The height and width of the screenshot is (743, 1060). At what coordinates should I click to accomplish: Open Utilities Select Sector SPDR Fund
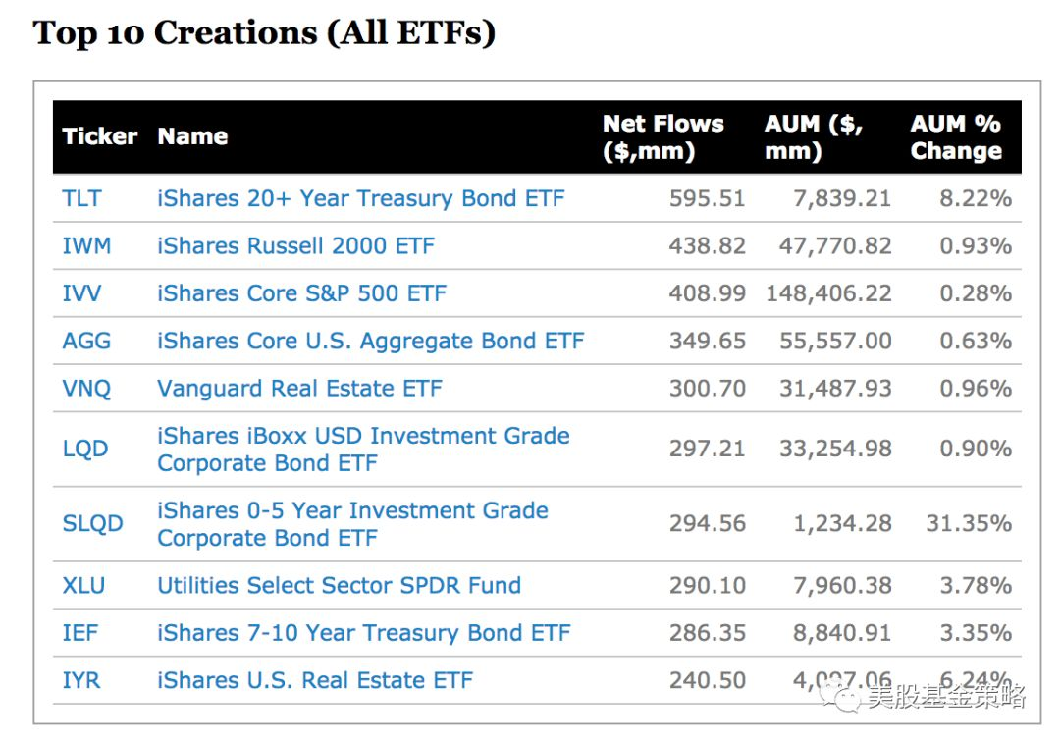[339, 586]
